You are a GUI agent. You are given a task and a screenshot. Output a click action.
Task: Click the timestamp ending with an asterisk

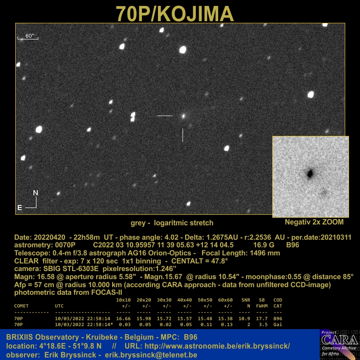click(84, 325)
